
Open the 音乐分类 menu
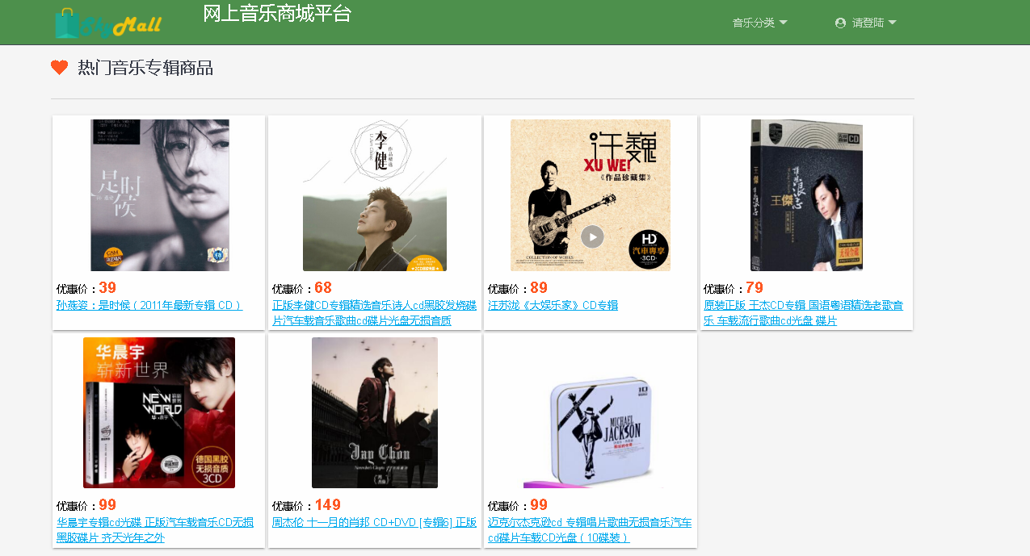759,23
